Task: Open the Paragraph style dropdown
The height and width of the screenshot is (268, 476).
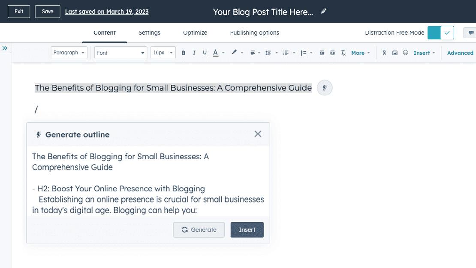Action: (69, 53)
